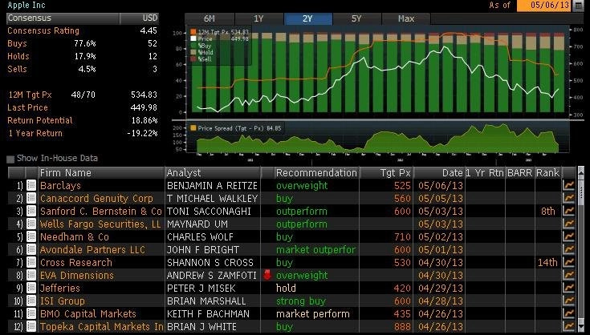This screenshot has width=590, height=335.
Task: Show chart icon for Barclays row
Action: (x=568, y=185)
